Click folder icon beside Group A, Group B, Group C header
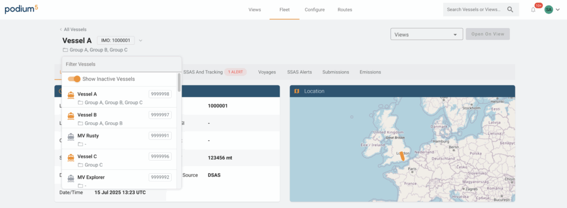567x208 pixels. click(x=65, y=50)
